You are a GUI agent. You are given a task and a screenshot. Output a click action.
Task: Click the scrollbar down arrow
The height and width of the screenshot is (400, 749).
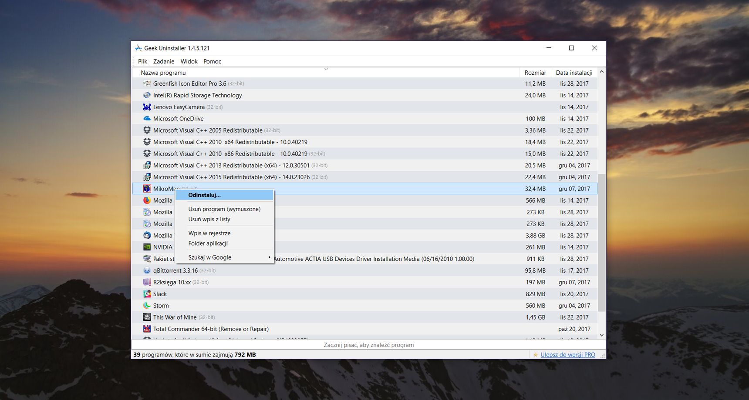click(602, 335)
